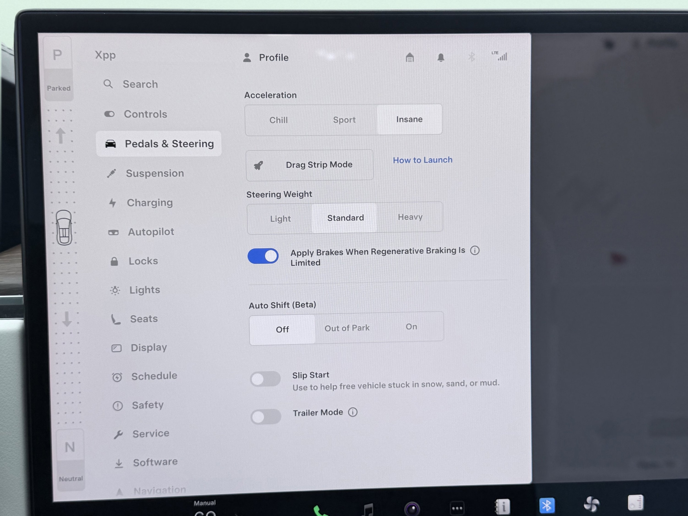Set Steering Weight to Heavy
This screenshot has height=516, width=688.
pos(410,217)
